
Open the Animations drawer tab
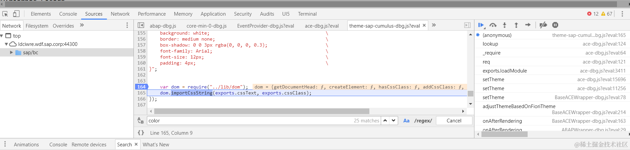click(x=26, y=145)
